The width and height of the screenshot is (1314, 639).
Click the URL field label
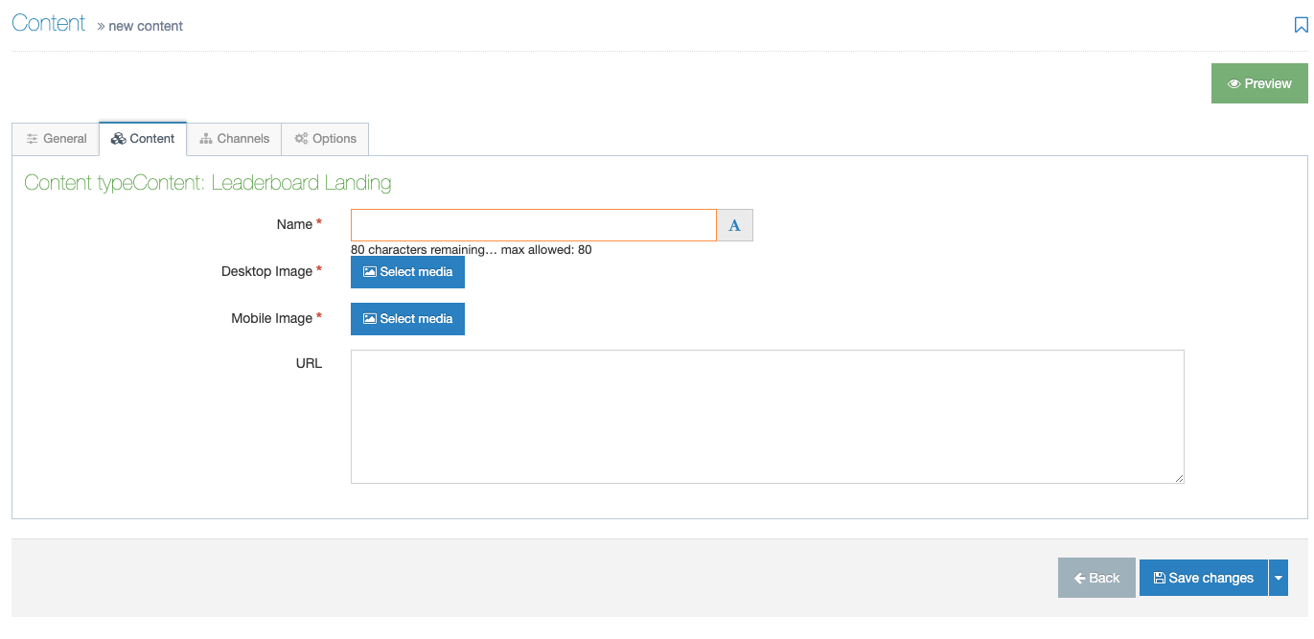(x=309, y=363)
